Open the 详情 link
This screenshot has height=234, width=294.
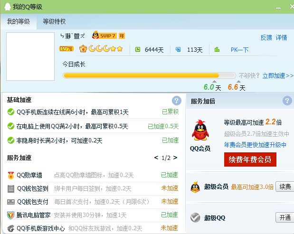pyautogui.click(x=281, y=37)
